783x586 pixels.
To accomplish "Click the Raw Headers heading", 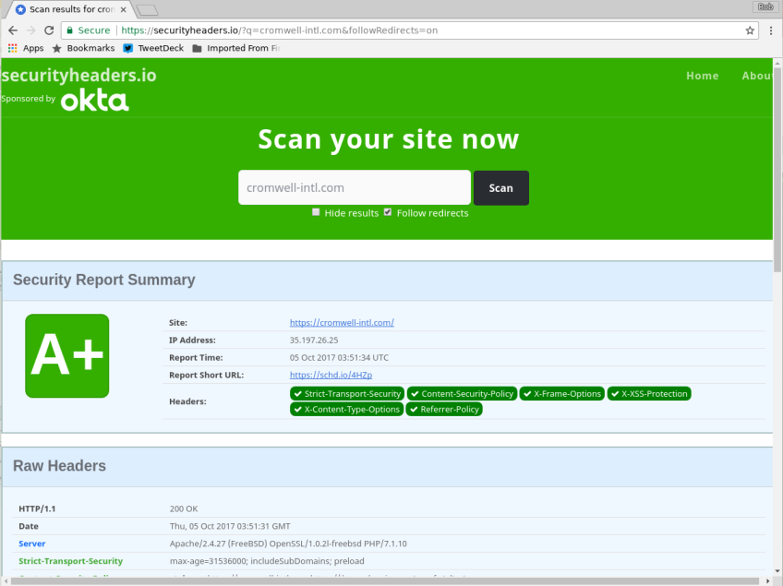I will pyautogui.click(x=59, y=466).
